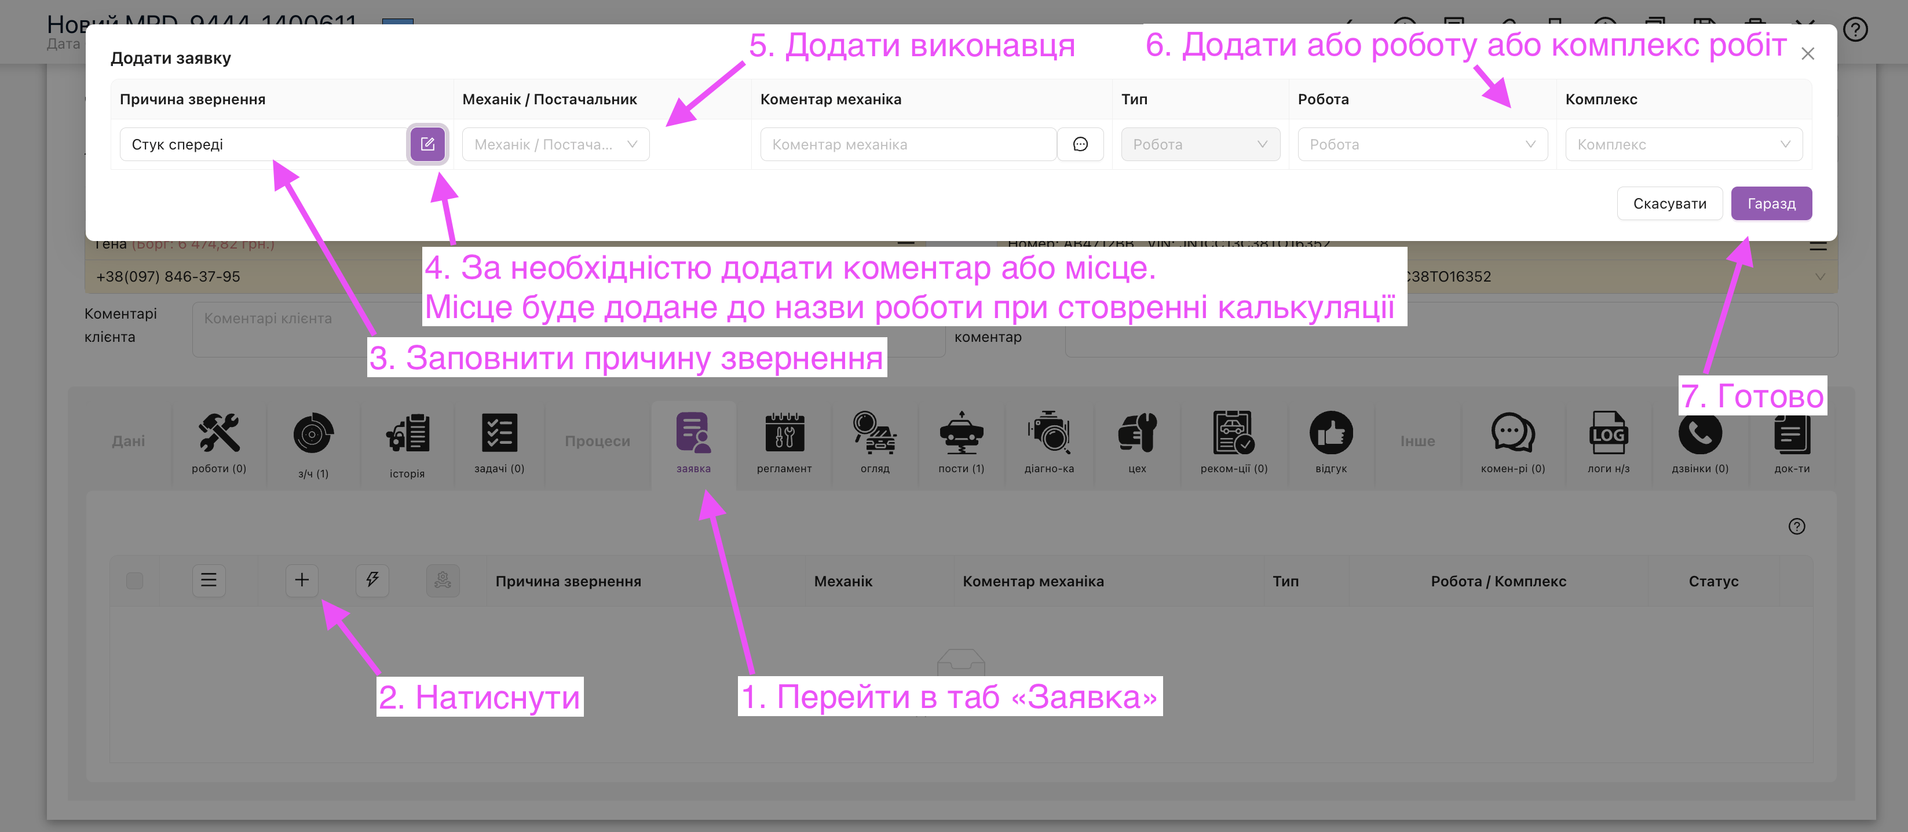This screenshot has height=832, width=1908.
Task: Click the lightning bolt button in table header
Action: (372, 580)
